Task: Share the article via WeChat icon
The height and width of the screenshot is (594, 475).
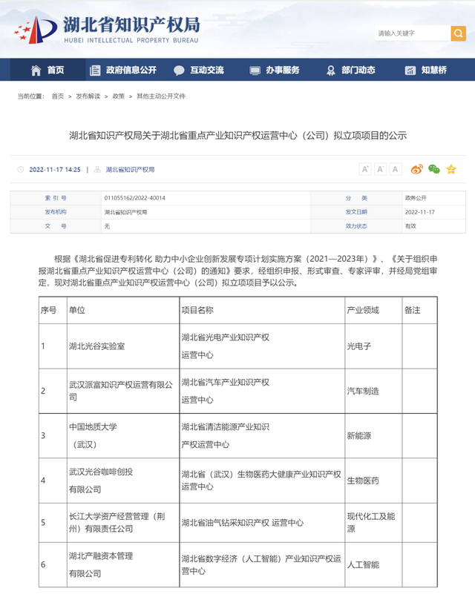Action: 433,169
